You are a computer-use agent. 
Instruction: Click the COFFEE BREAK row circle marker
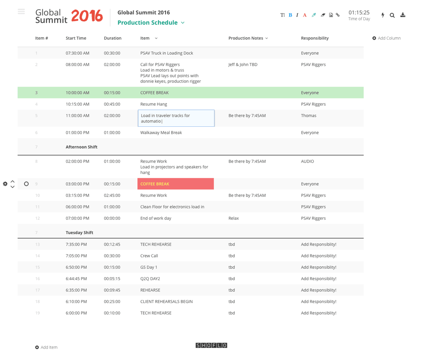[x=26, y=184]
